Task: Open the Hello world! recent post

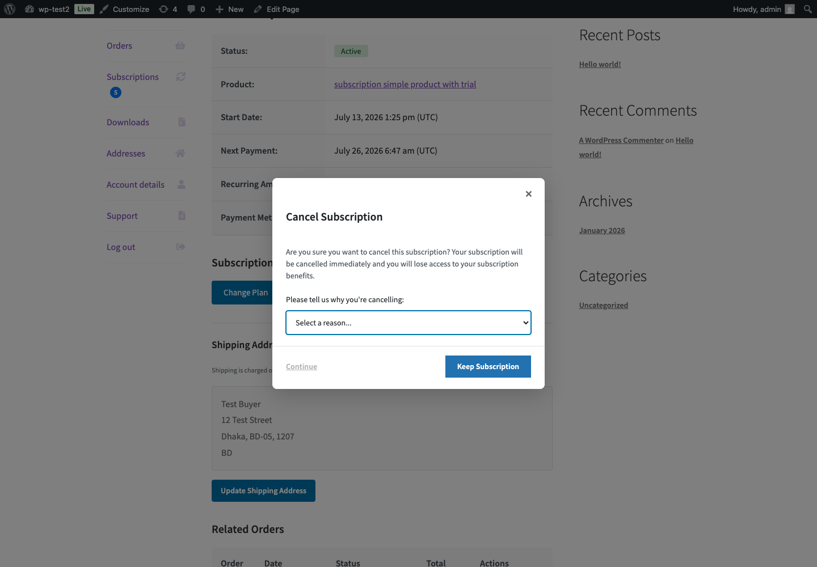Action: click(x=600, y=64)
